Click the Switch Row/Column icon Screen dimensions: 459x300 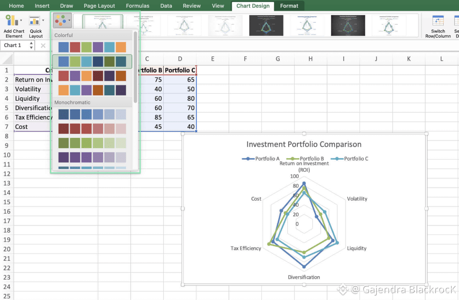point(438,21)
